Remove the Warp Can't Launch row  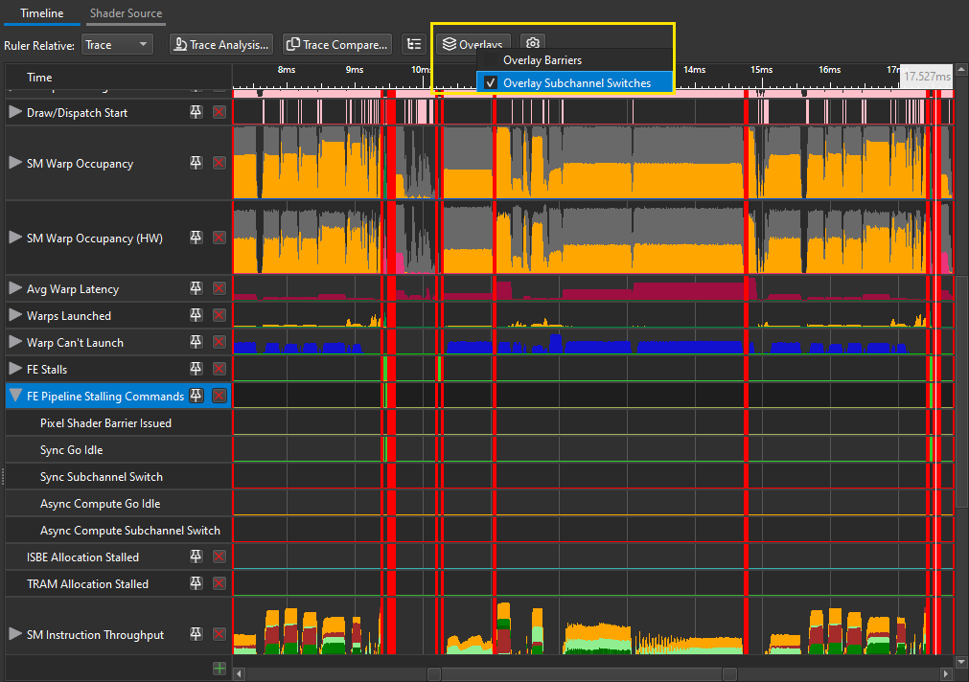[219, 342]
